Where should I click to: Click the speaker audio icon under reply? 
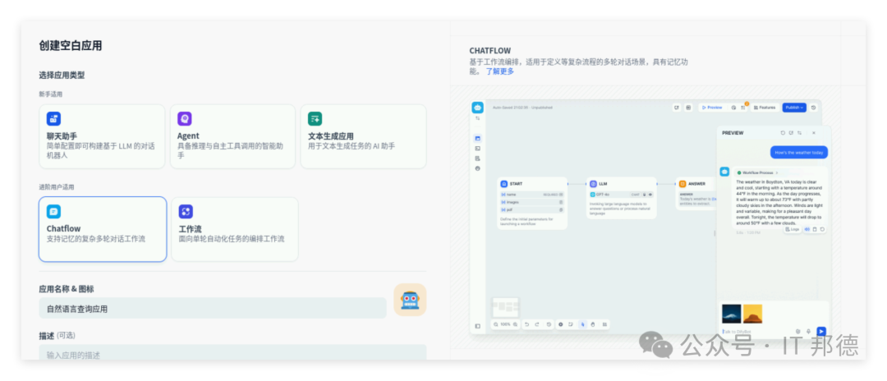click(807, 229)
